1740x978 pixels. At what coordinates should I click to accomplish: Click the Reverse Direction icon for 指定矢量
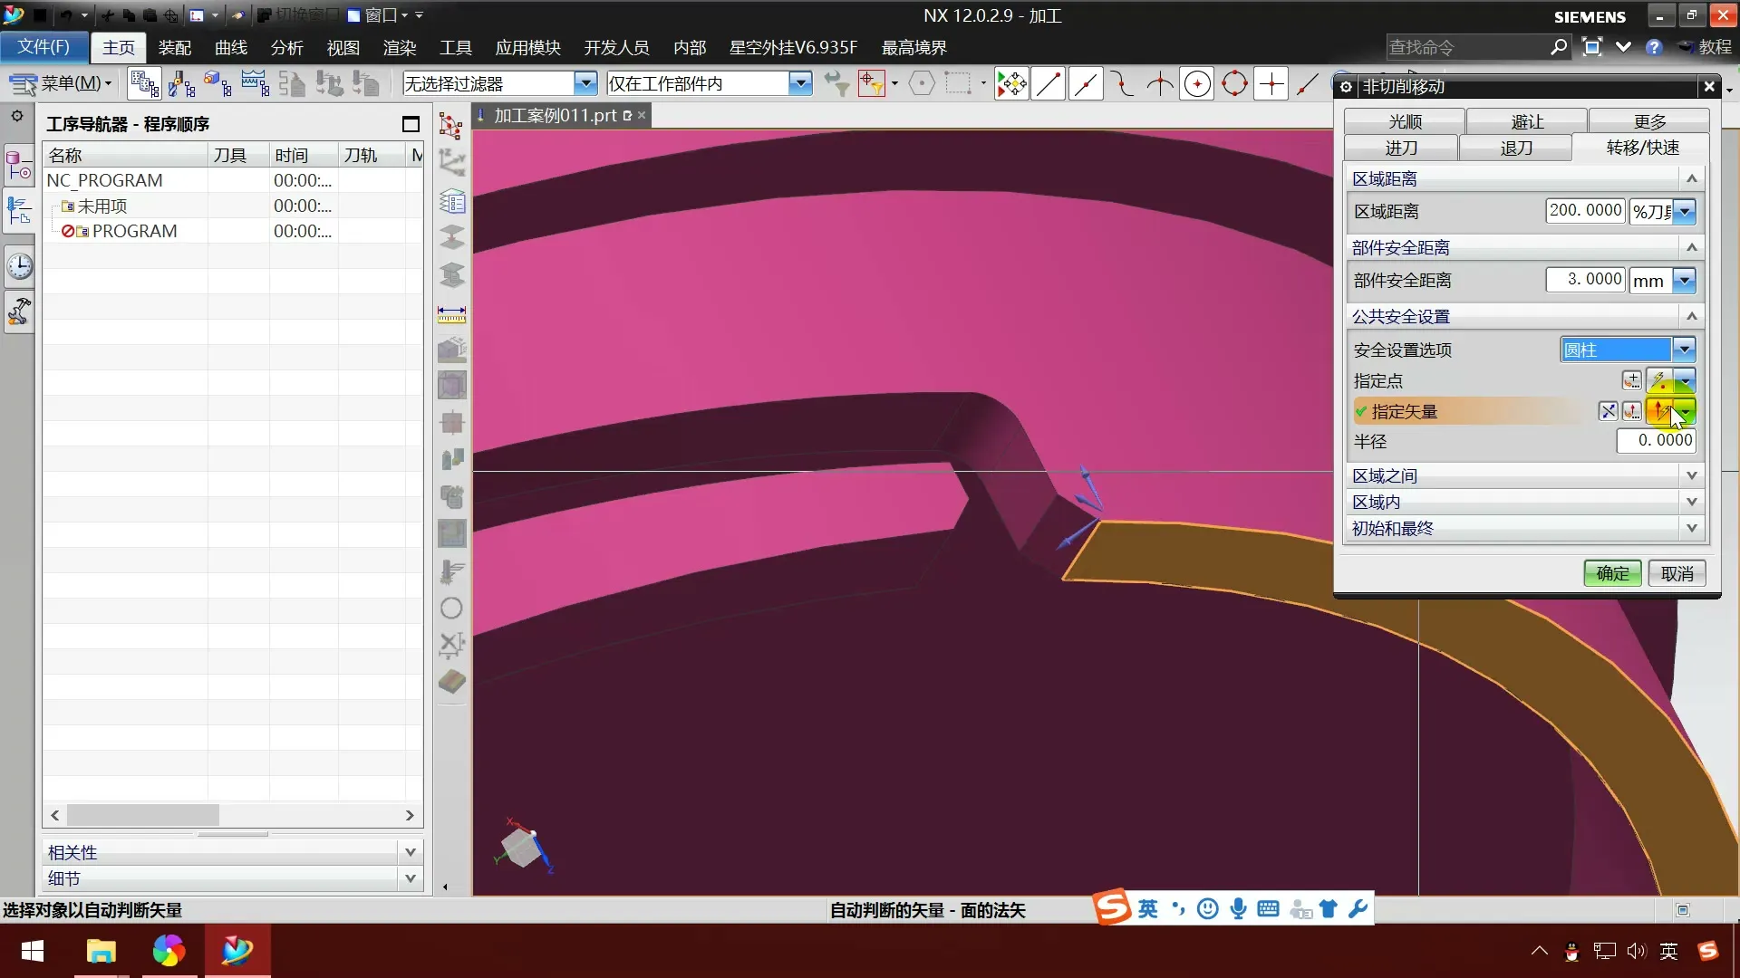pos(1608,412)
